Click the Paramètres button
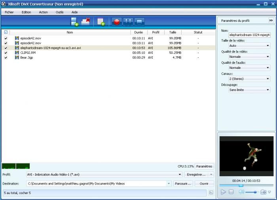 point(204,166)
